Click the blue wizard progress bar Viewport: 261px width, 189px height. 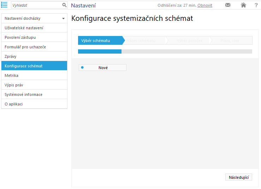pos(100,51)
